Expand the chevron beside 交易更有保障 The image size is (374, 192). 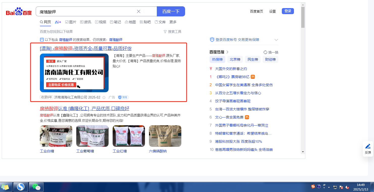[x=276, y=40]
